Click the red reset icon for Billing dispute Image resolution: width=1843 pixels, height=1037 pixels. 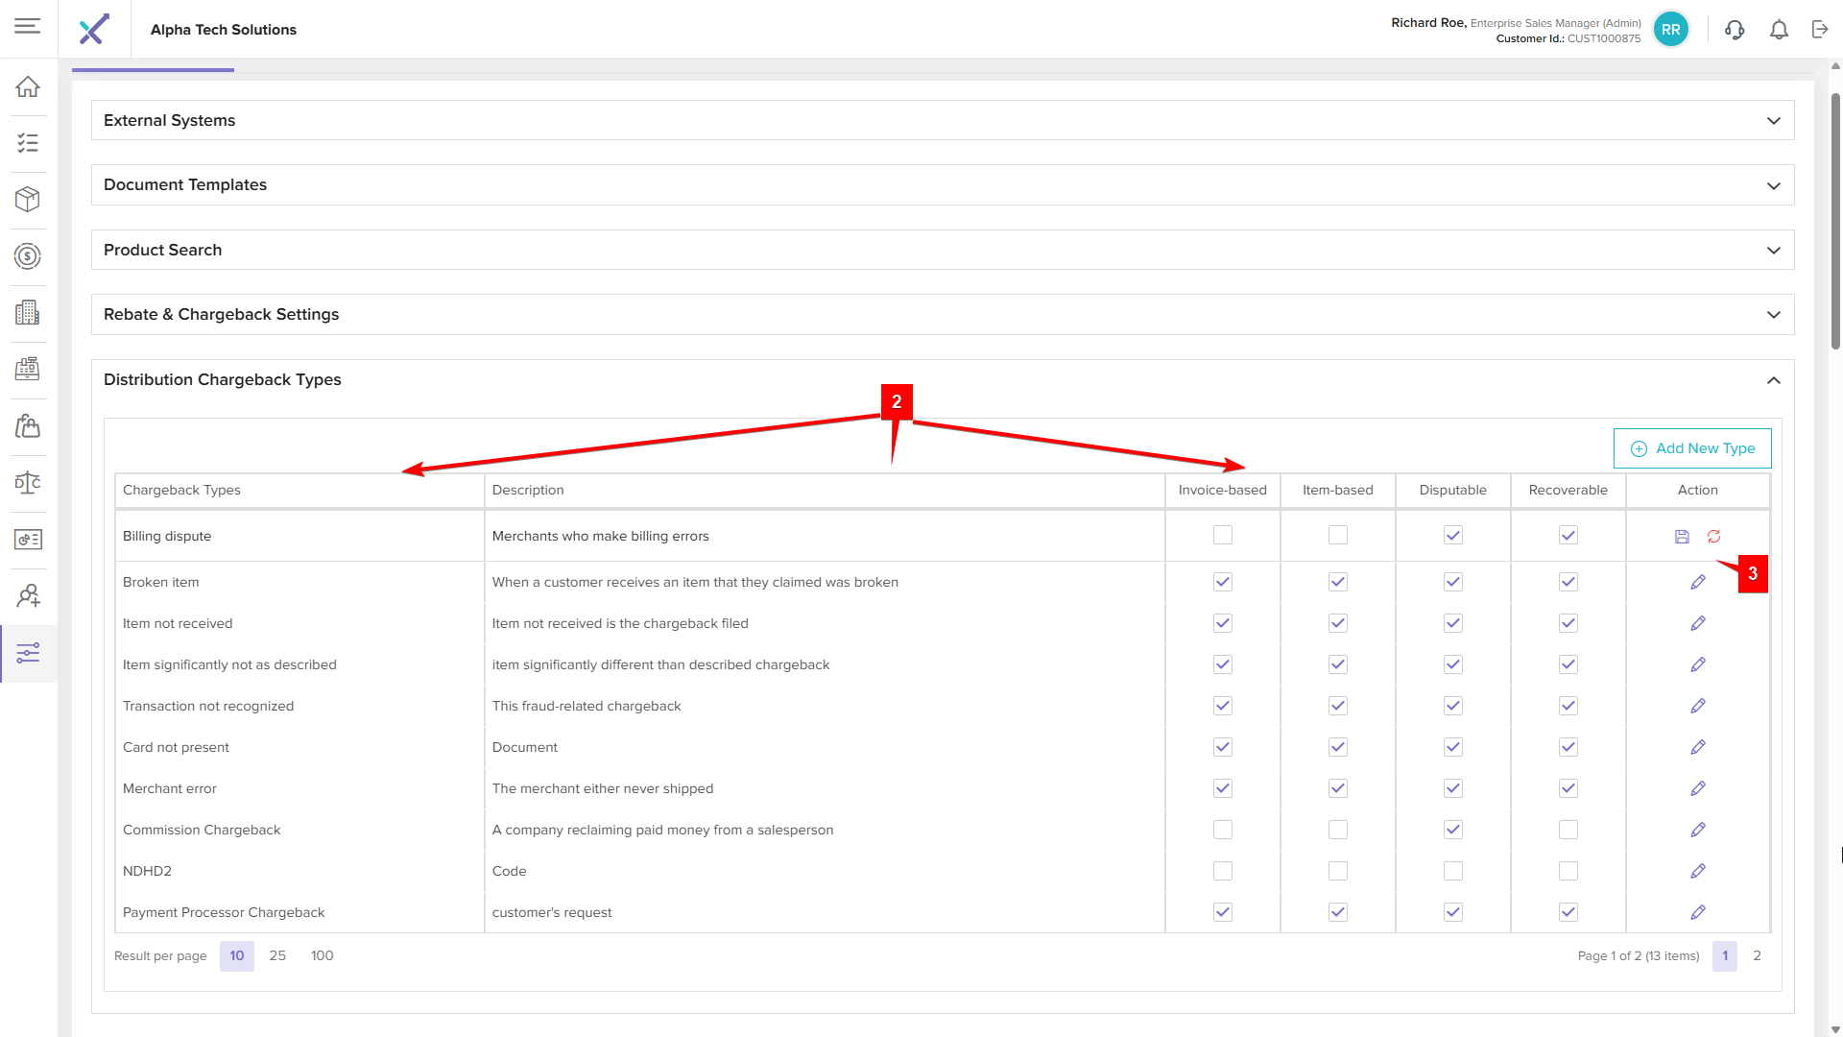(x=1714, y=537)
